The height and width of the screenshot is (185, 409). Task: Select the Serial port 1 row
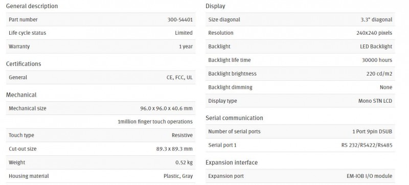[x=300, y=145]
